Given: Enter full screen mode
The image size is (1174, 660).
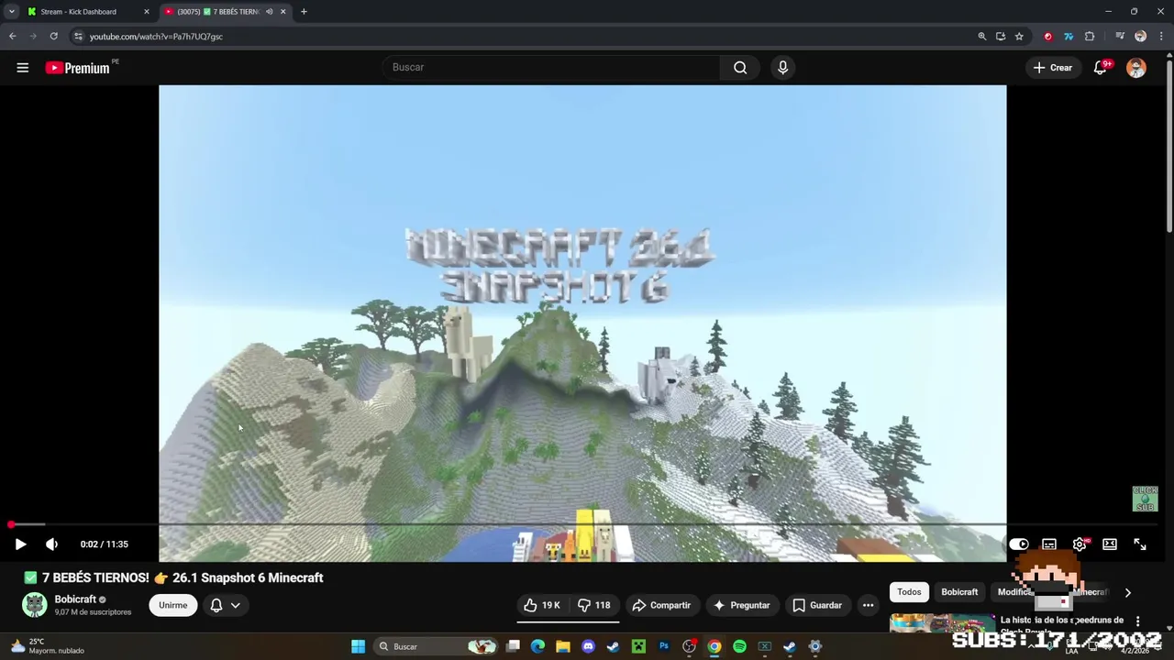Looking at the screenshot, I should click(1140, 544).
